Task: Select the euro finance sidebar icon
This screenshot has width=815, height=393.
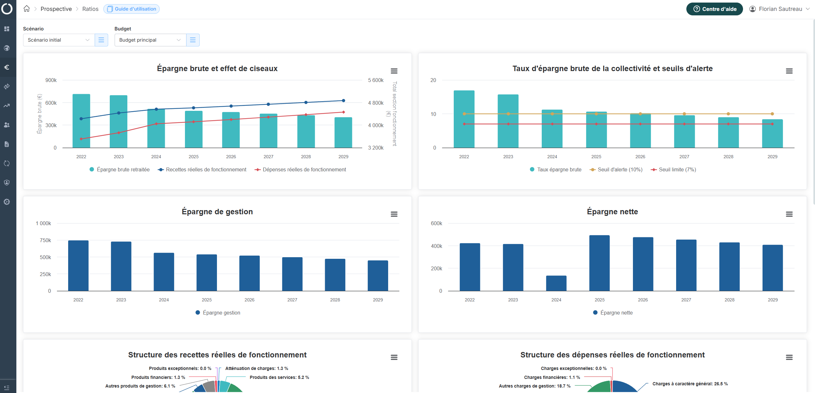Action: point(7,67)
